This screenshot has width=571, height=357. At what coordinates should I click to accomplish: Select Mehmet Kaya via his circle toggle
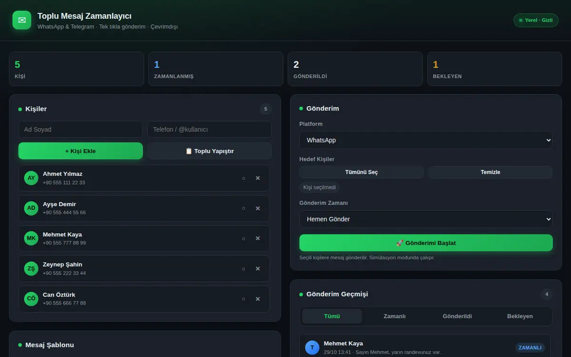point(244,238)
